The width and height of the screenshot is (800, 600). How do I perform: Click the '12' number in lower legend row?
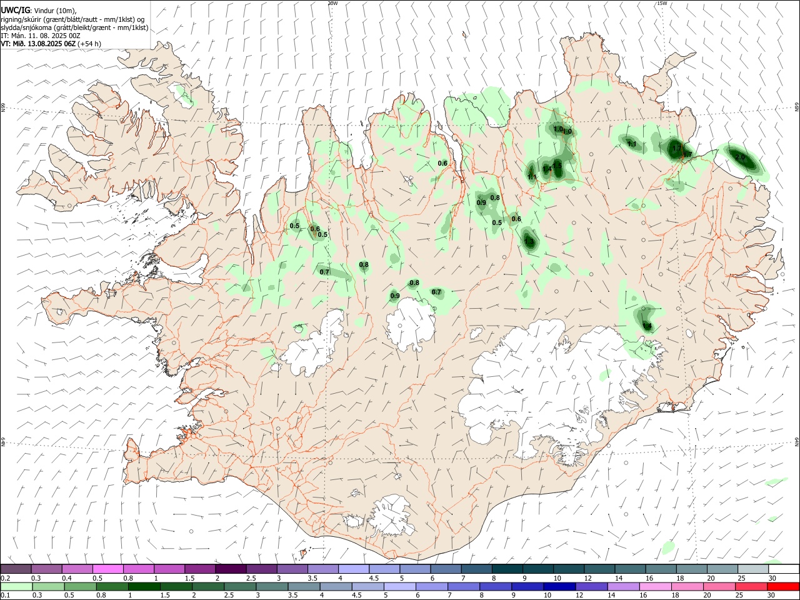click(x=579, y=596)
